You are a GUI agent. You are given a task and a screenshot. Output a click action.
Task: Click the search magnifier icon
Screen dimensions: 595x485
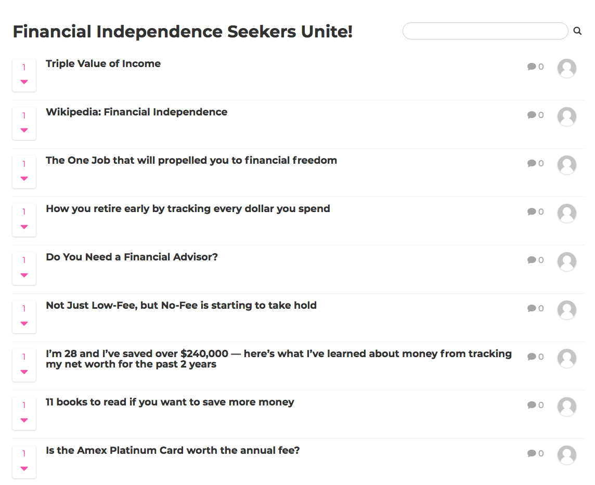click(577, 31)
